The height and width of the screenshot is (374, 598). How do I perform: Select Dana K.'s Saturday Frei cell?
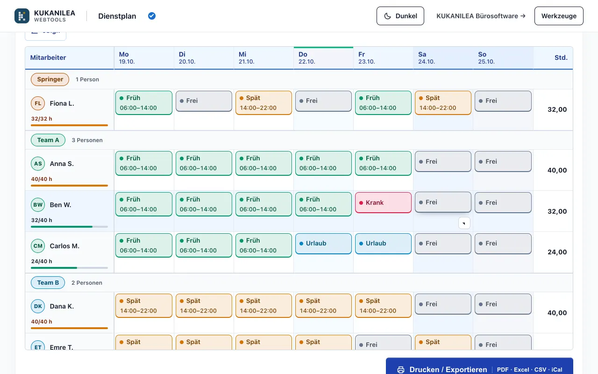pos(443,304)
